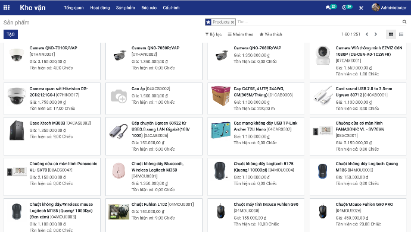The height and width of the screenshot is (232, 411).
Task: Open TP-Link Archer T2U Nano thumbnail
Action: (x=221, y=130)
